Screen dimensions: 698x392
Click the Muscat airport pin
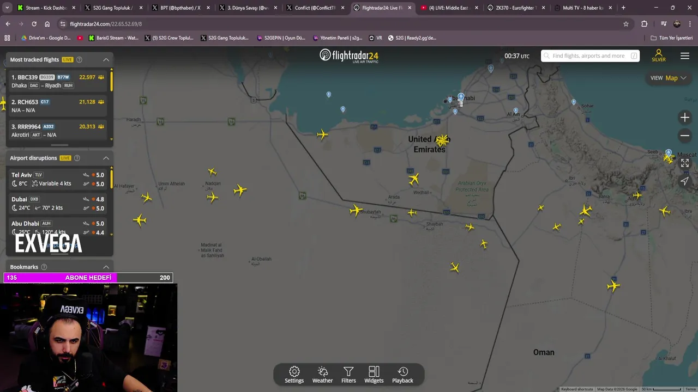click(x=669, y=153)
